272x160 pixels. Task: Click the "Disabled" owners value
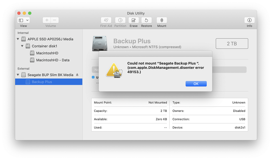(239, 111)
